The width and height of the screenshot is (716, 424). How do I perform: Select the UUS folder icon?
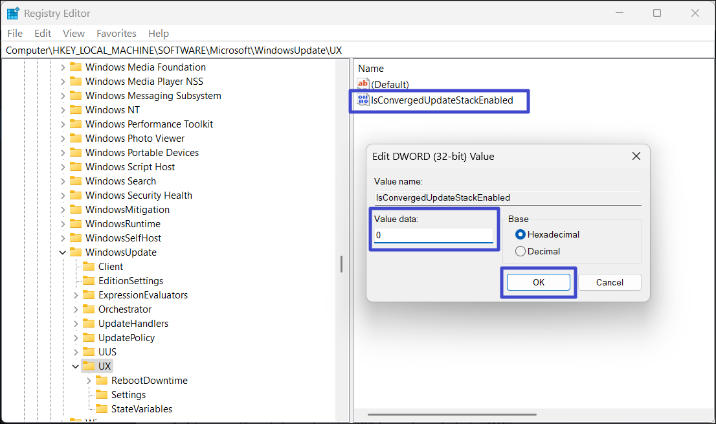click(x=89, y=352)
